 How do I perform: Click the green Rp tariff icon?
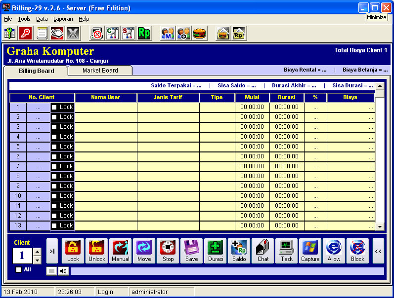click(144, 33)
